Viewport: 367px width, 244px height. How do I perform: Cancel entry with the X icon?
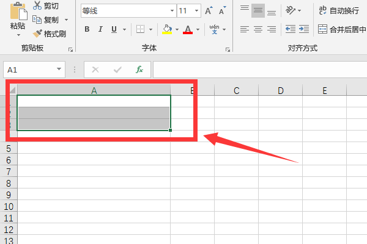95,70
